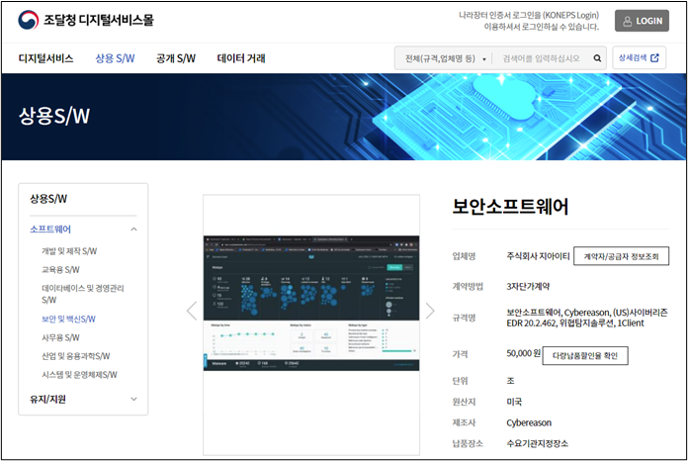The height and width of the screenshot is (461, 688).
Task: Show previous product image with left arrow
Action: [192, 311]
